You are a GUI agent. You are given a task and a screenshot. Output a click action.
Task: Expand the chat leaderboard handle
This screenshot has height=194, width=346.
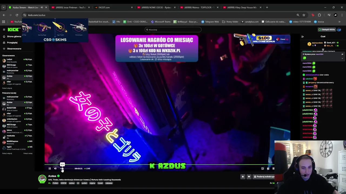click(323, 50)
